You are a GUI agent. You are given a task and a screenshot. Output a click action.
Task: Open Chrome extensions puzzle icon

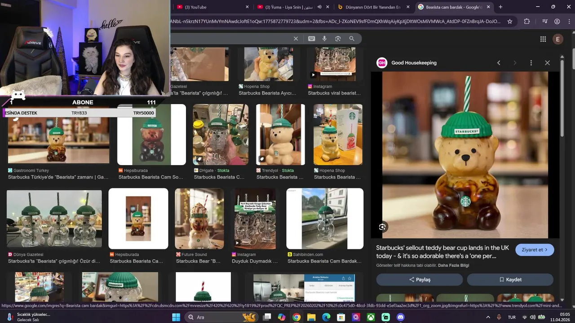click(527, 21)
